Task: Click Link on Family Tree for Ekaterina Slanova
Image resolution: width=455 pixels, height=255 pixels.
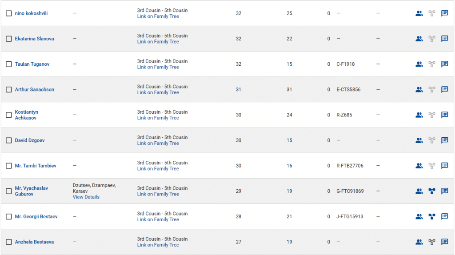Action: click(x=158, y=42)
